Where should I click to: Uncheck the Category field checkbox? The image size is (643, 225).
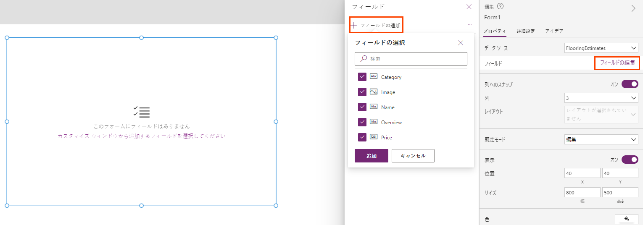tap(362, 77)
